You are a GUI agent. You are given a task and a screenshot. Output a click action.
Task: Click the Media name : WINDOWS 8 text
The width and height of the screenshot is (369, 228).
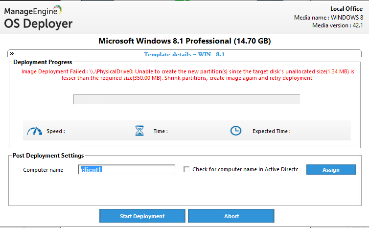pos(328,18)
